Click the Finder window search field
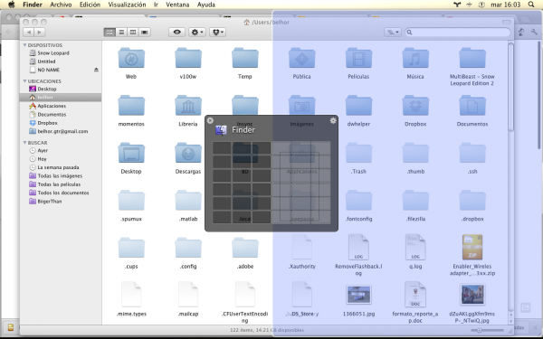Viewport: 543px width, 339px height. [457, 33]
